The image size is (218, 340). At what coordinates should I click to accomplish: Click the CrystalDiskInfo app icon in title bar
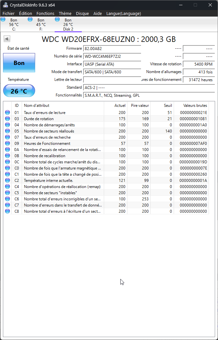tap(5, 5)
